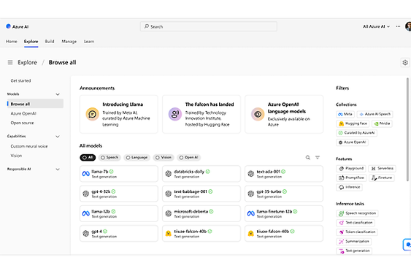Image resolution: width=411 pixels, height=274 pixels.
Task: Open the All Azure AI dropdown
Action: 376,26
